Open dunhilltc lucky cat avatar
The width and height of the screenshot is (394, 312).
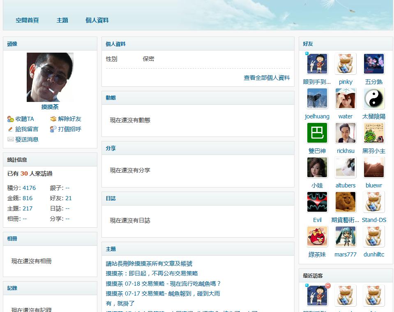[x=373, y=236]
